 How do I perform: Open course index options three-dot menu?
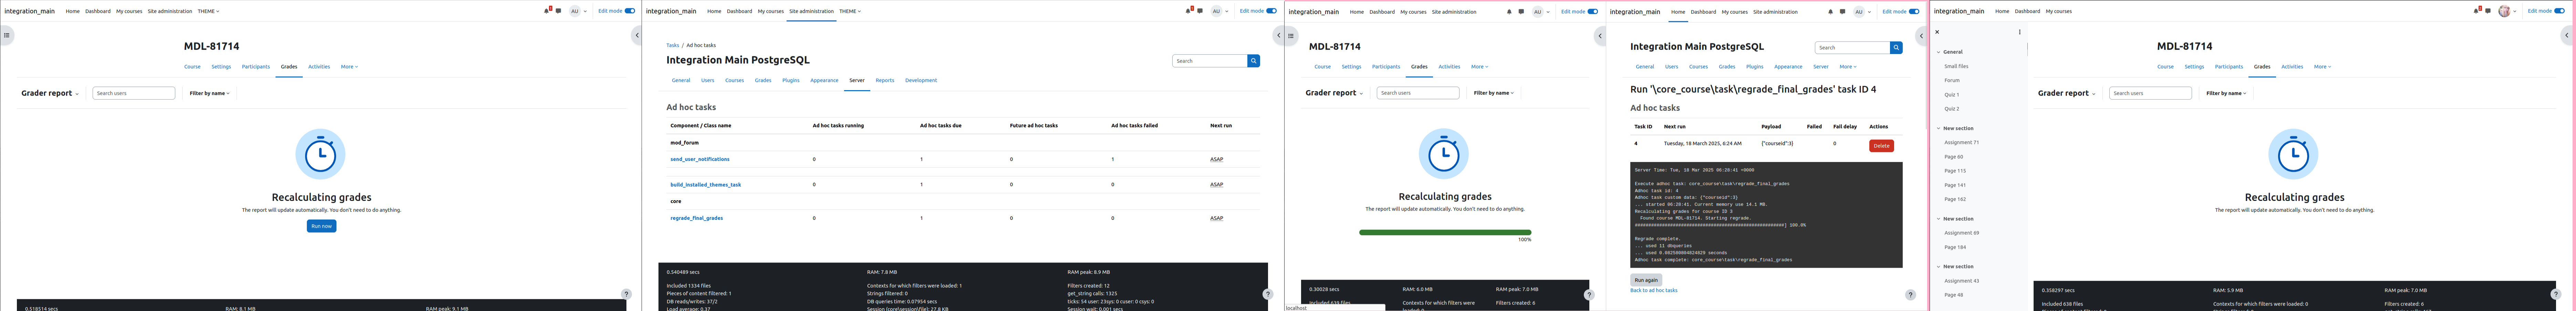2020,32
